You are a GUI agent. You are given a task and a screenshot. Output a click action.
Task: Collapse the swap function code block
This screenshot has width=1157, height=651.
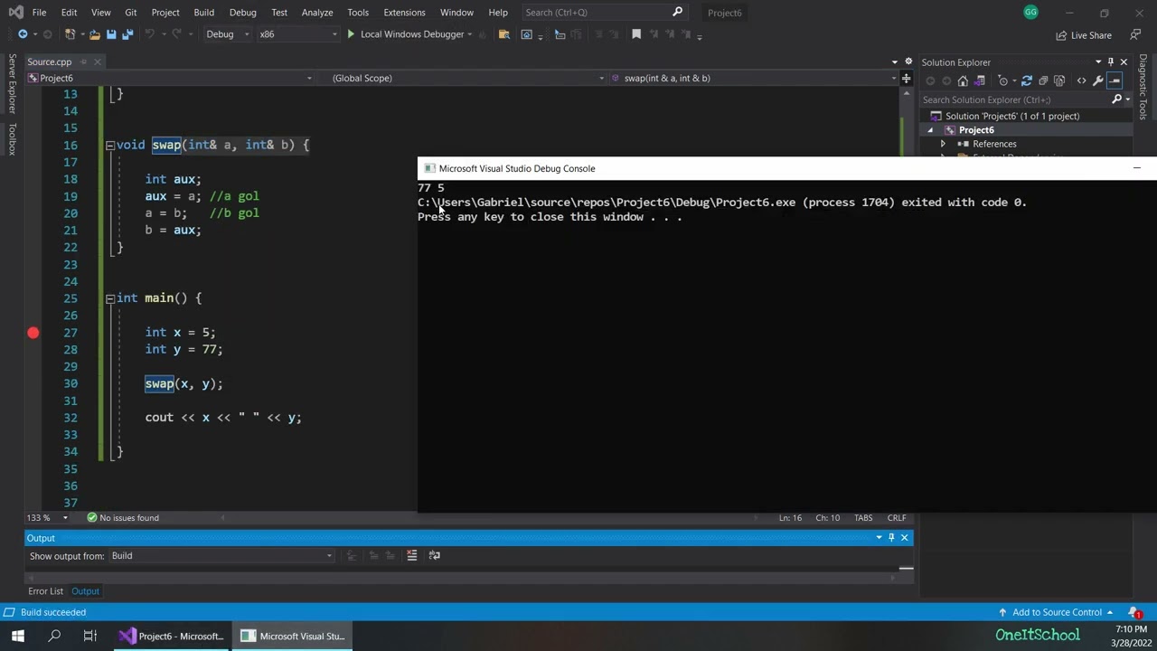[109, 145]
